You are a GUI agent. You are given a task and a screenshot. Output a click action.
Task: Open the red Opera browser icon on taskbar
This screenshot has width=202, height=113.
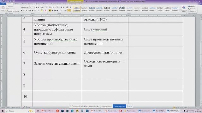(x=121, y=111)
